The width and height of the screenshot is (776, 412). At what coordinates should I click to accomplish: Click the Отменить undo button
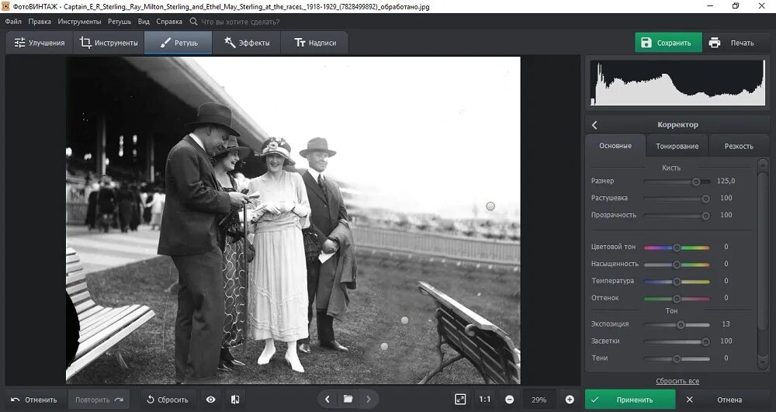coord(34,400)
